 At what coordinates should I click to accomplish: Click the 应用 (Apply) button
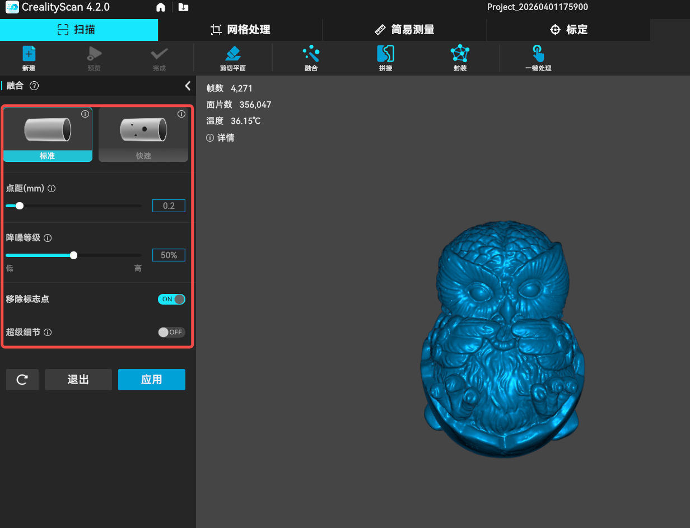pyautogui.click(x=151, y=380)
